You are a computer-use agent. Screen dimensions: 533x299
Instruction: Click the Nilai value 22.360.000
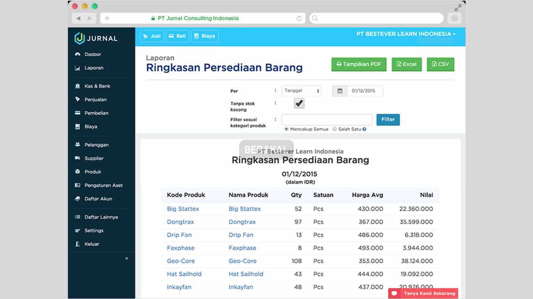point(416,209)
